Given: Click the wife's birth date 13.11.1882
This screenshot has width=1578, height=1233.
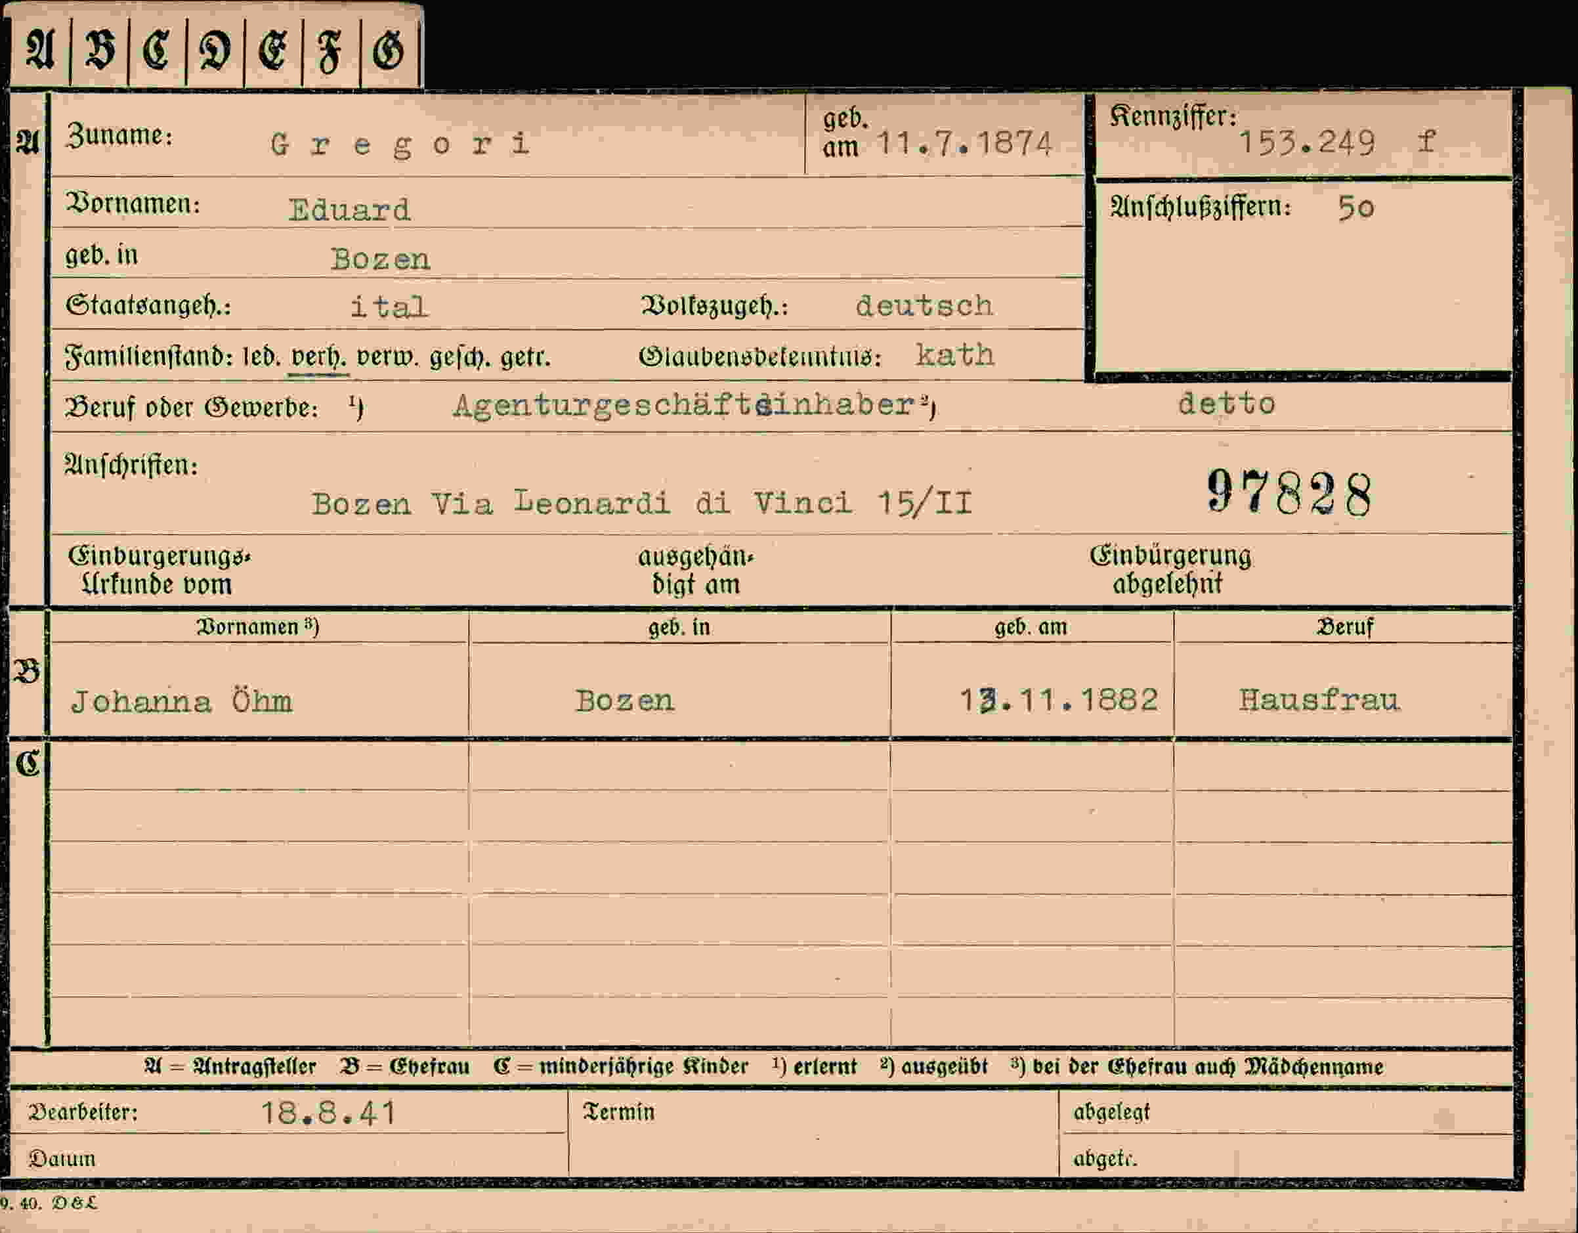Looking at the screenshot, I should [1059, 700].
